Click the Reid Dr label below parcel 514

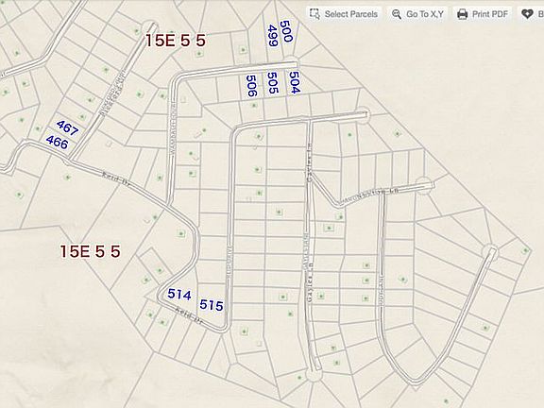click(x=189, y=314)
